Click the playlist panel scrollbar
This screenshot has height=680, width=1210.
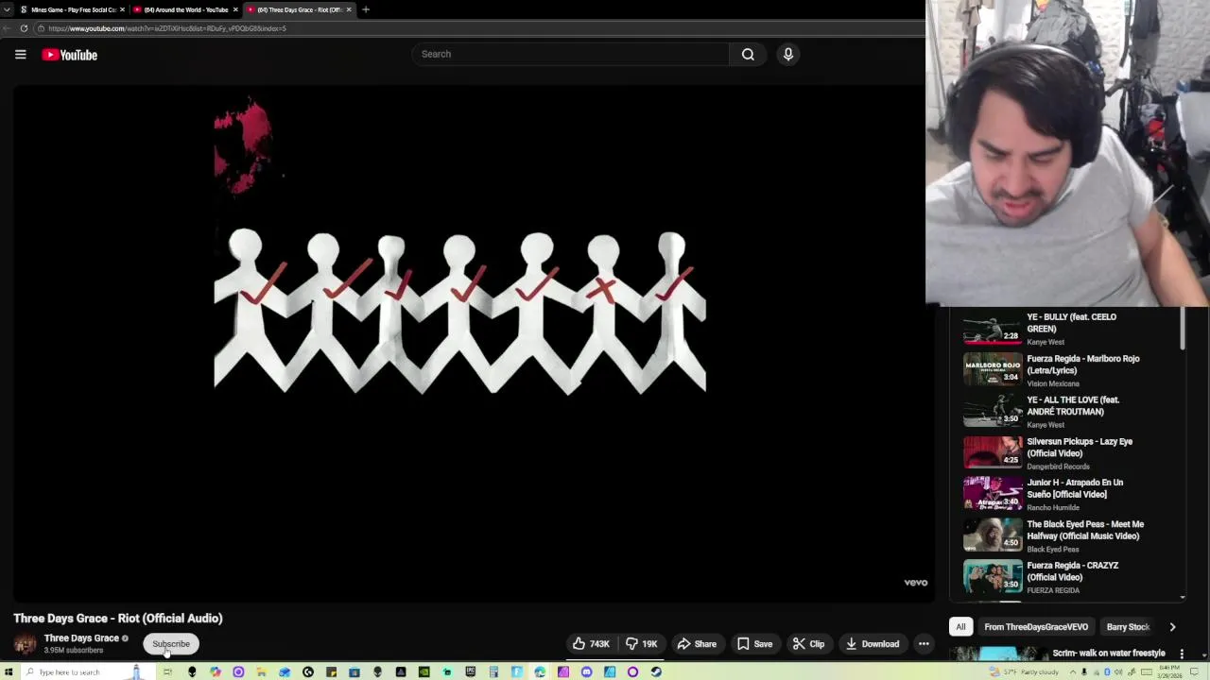point(1182,329)
